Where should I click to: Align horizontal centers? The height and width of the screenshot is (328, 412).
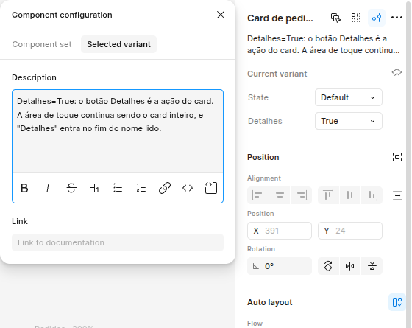280,195
